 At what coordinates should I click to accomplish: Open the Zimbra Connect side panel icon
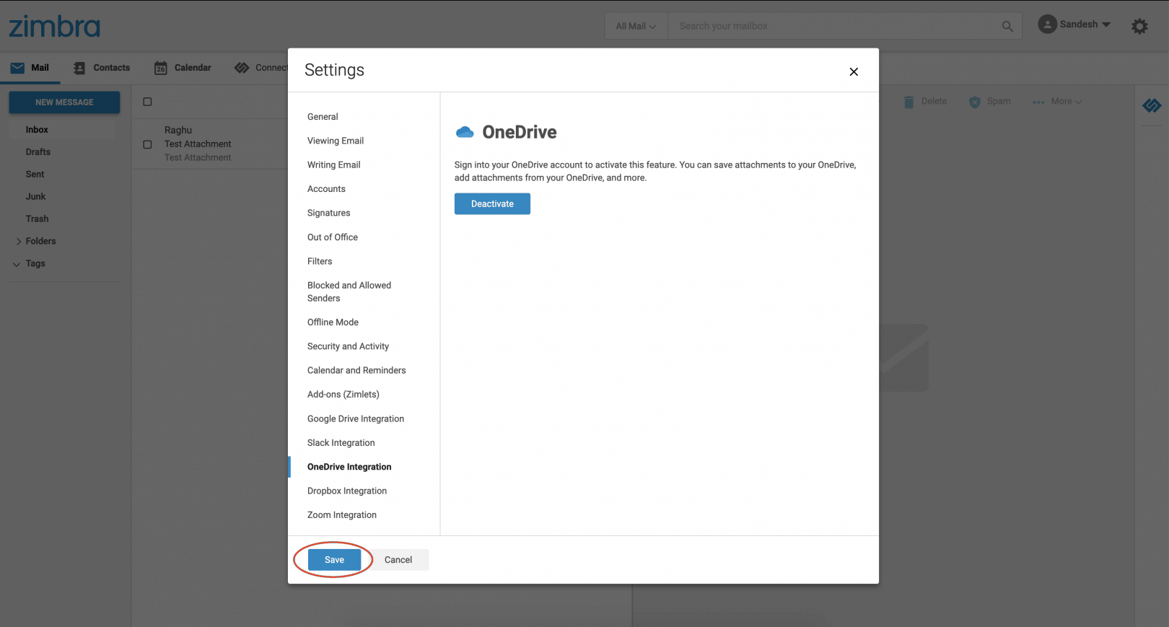point(1152,106)
